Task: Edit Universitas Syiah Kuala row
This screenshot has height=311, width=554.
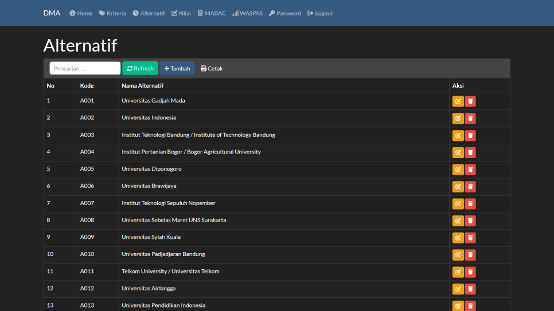Action: pos(458,238)
